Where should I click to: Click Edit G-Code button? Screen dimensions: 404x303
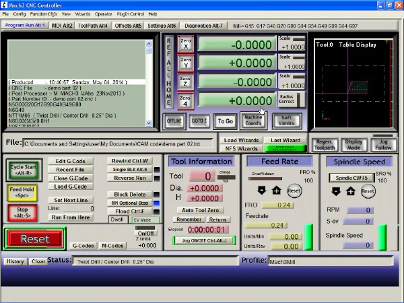coord(70,161)
